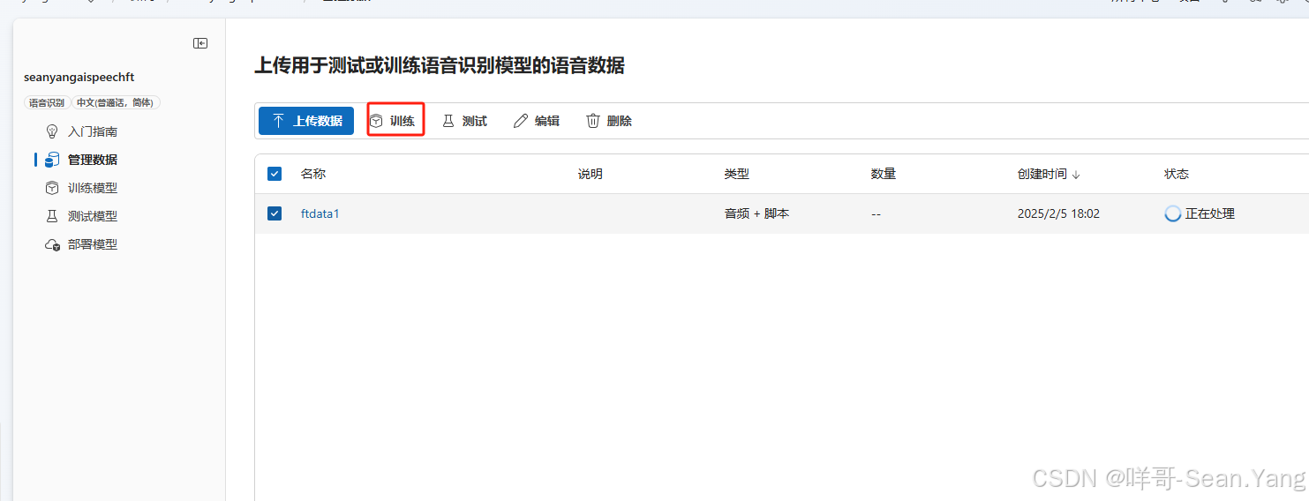Open 训练模型 in the sidebar
Viewport: 1309px width, 501px height.
93,188
